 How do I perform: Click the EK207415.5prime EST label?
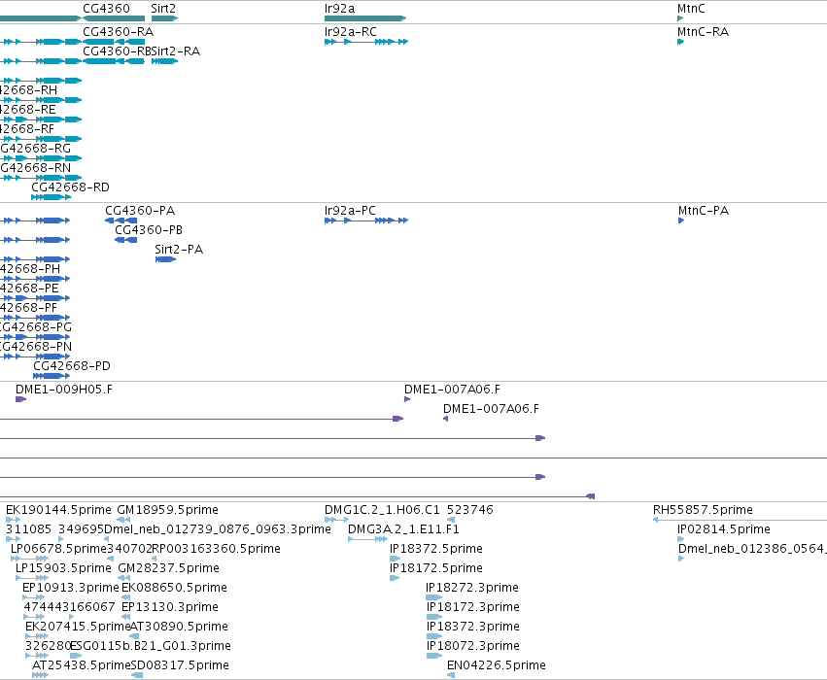click(78, 627)
